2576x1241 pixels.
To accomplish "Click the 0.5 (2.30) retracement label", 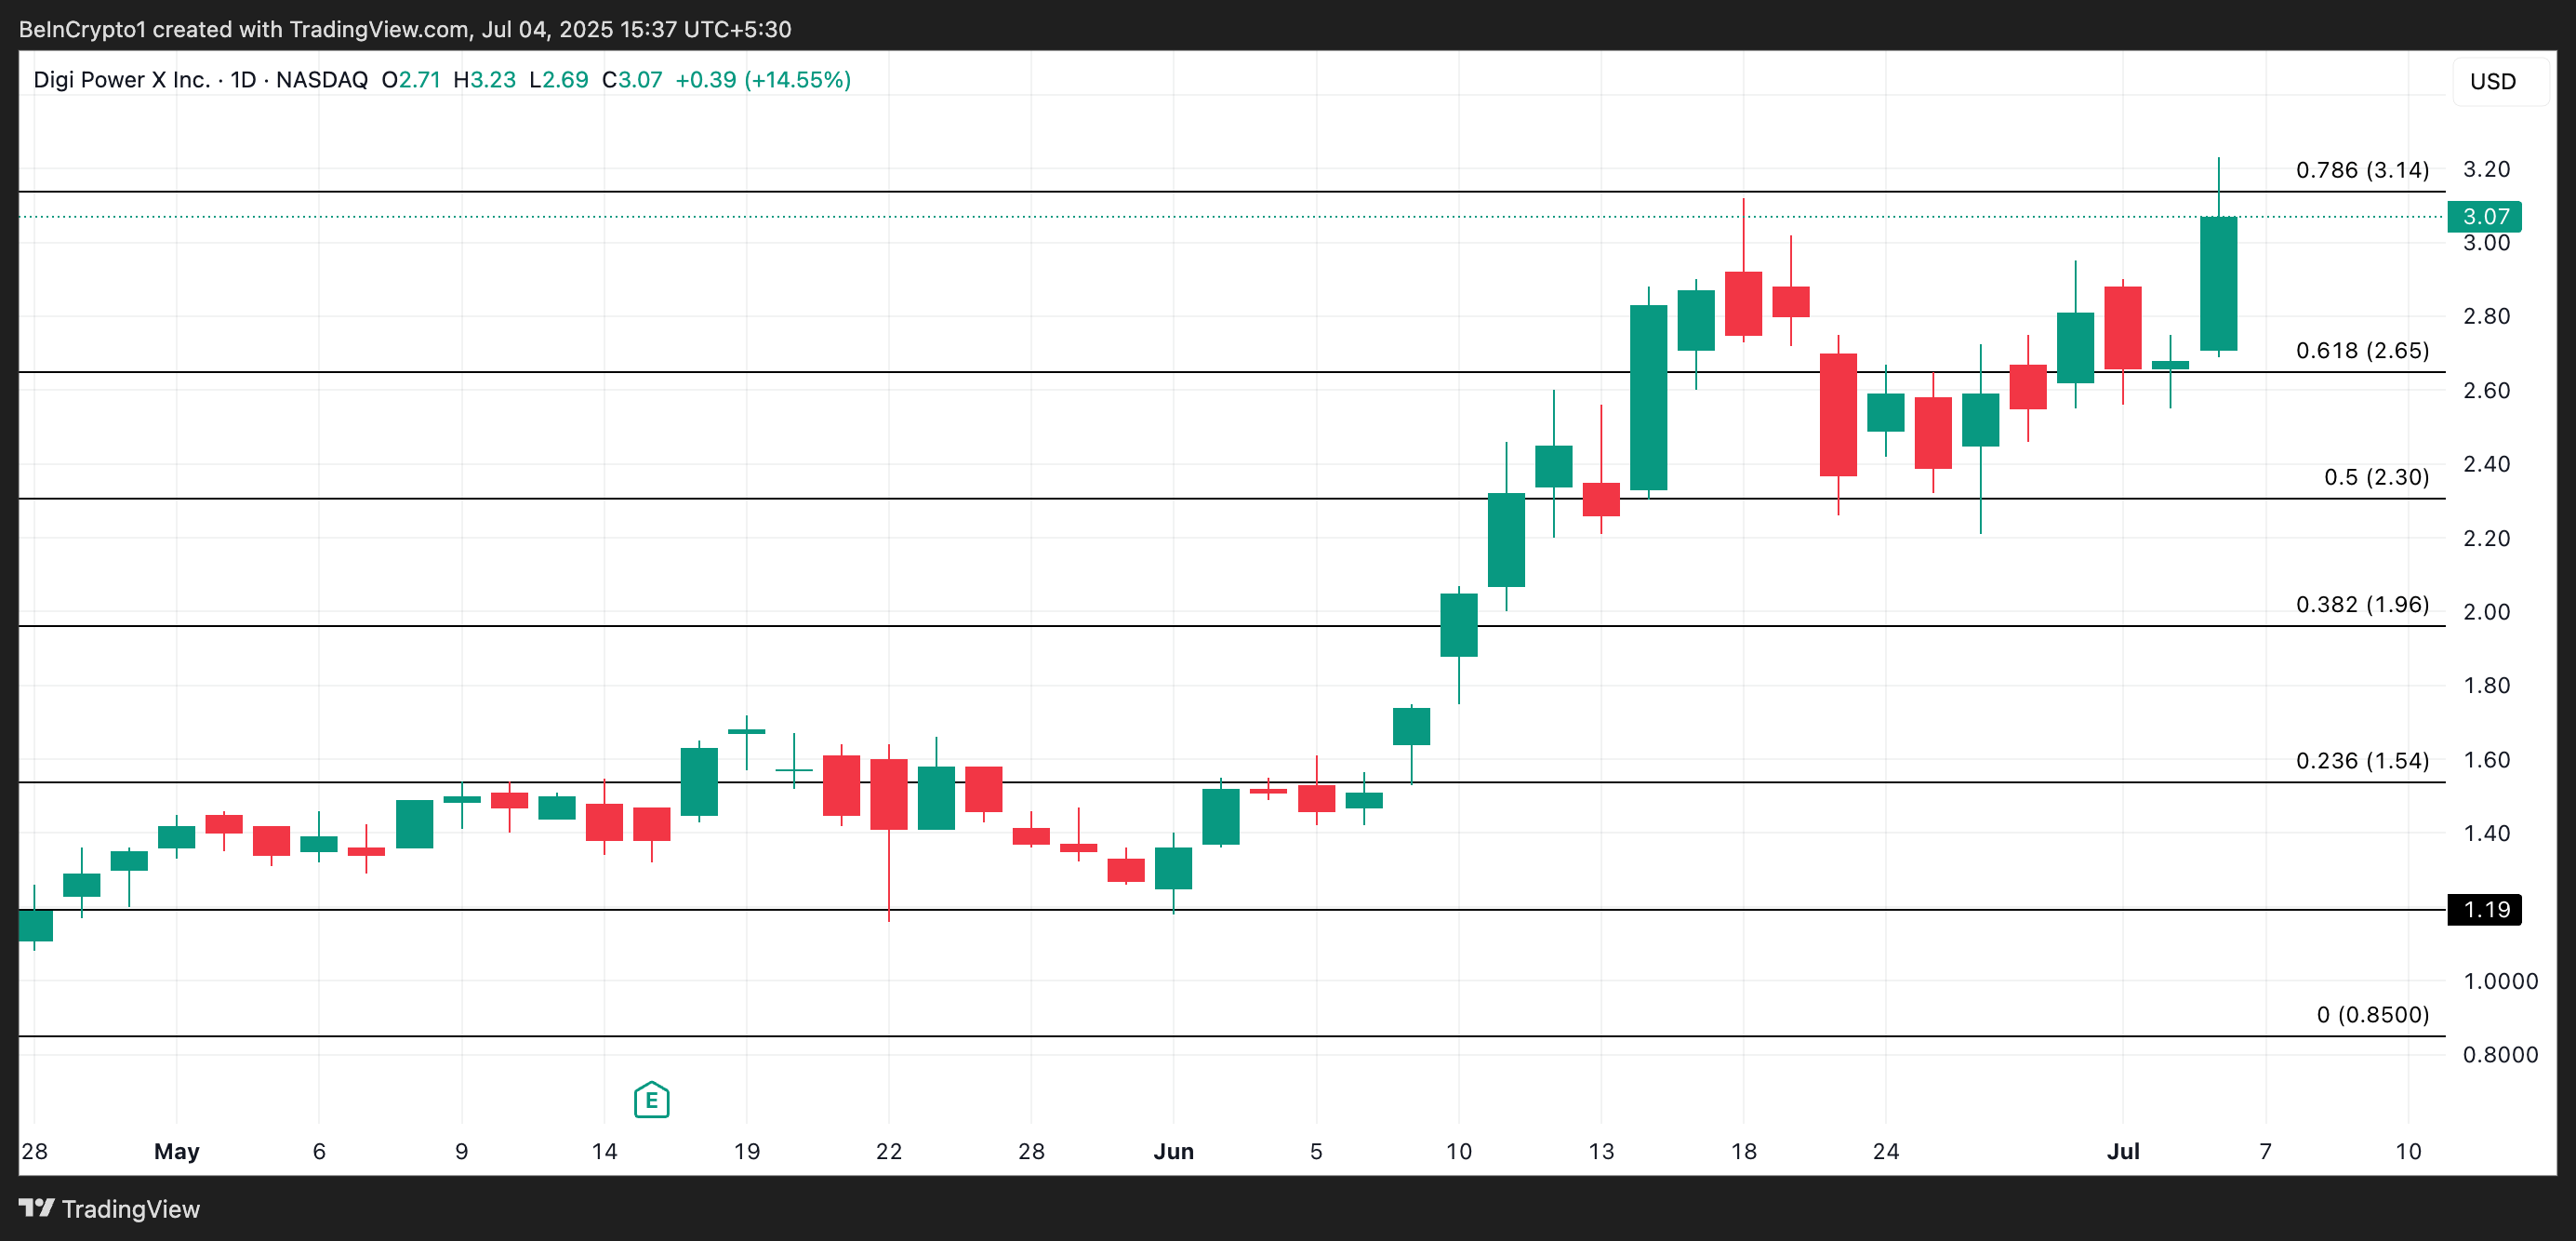I will (2375, 477).
